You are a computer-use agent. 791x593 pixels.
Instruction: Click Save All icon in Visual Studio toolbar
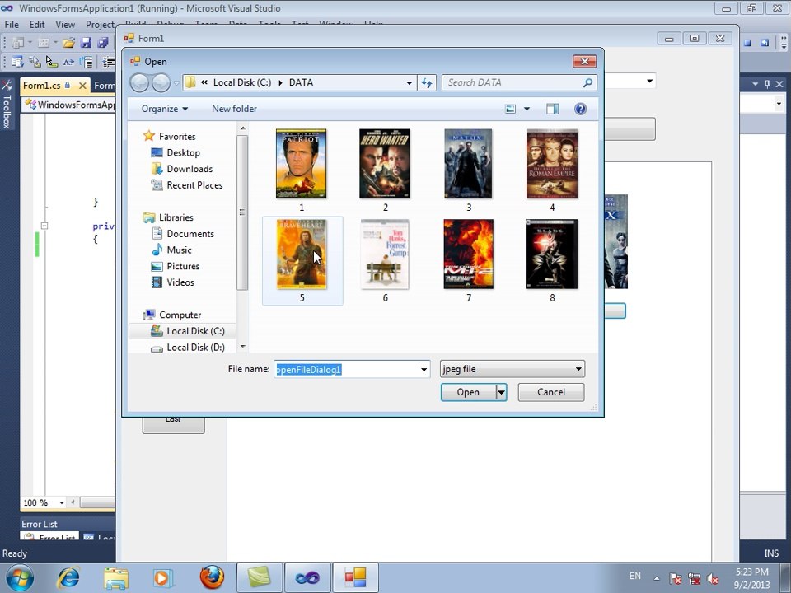(103, 43)
